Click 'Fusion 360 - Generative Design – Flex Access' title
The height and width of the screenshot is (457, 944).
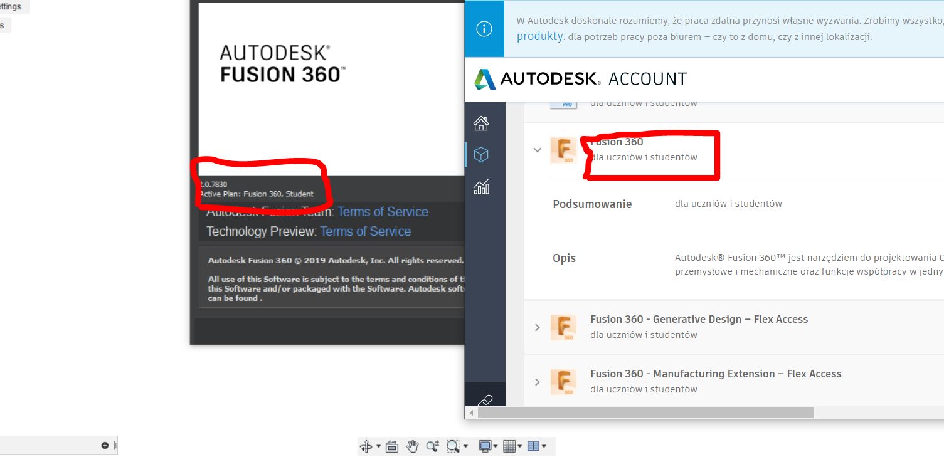(699, 319)
